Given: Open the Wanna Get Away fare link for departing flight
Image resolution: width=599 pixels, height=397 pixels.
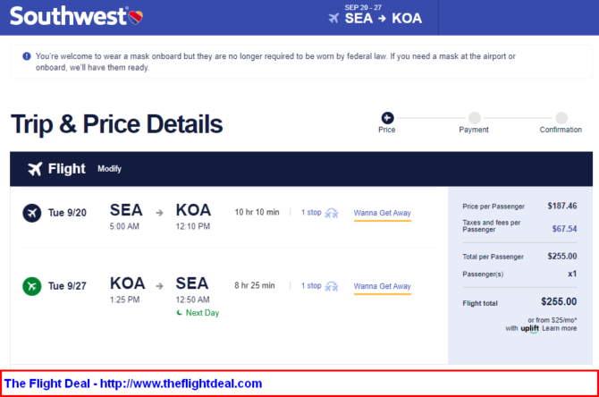Looking at the screenshot, I should 382,213.
